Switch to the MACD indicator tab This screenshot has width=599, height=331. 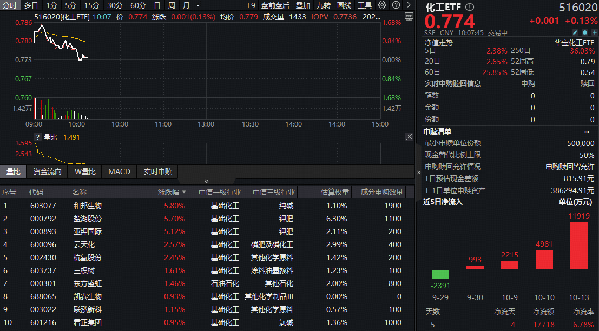point(119,171)
